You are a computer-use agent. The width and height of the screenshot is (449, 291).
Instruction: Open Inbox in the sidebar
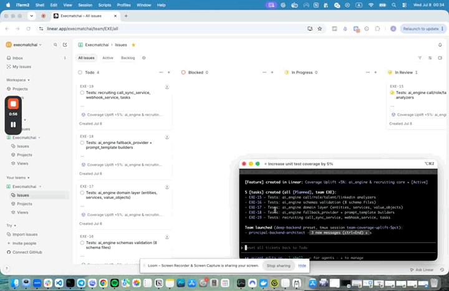pos(37,58)
